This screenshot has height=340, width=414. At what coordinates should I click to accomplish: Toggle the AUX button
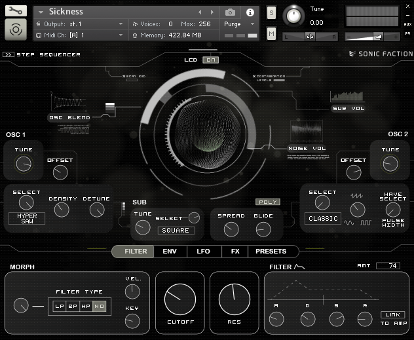click(x=407, y=24)
